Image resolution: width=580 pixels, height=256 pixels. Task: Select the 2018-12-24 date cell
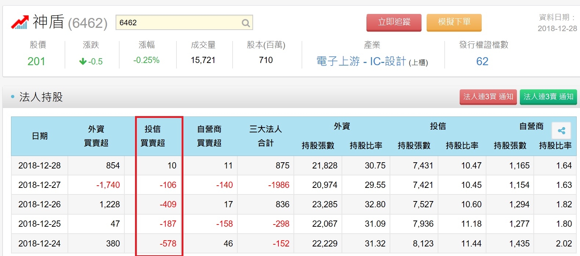tap(40, 244)
